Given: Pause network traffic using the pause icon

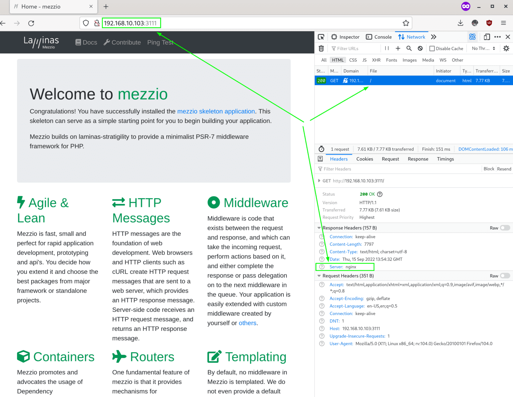Looking at the screenshot, I should (386, 48).
